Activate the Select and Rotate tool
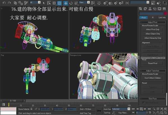168x115 pixels. pos(71,3)
